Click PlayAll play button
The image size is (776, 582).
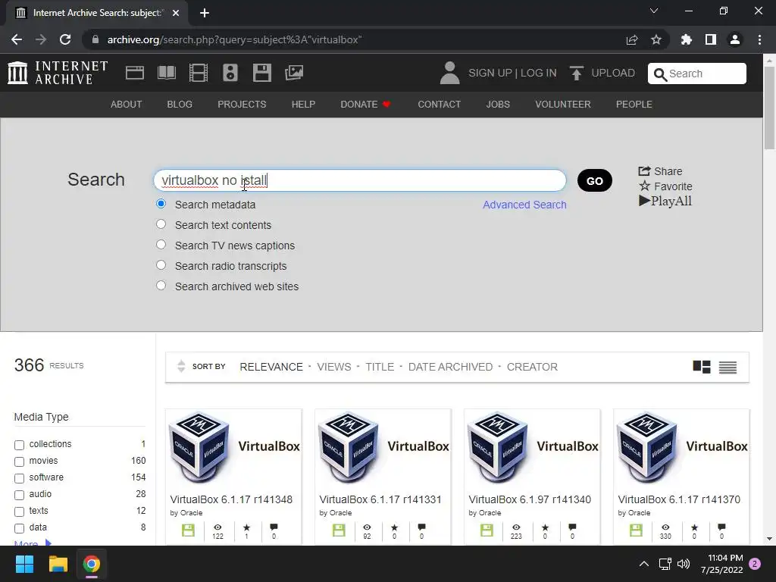665,201
